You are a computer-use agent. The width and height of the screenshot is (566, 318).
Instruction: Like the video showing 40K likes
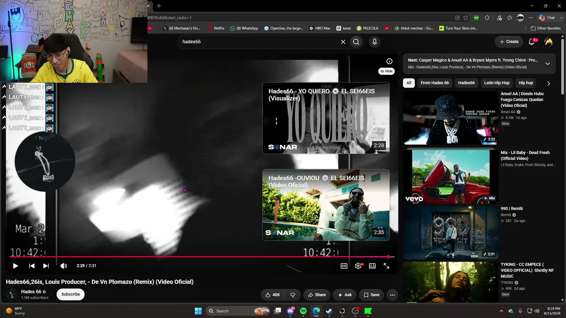coord(273,295)
